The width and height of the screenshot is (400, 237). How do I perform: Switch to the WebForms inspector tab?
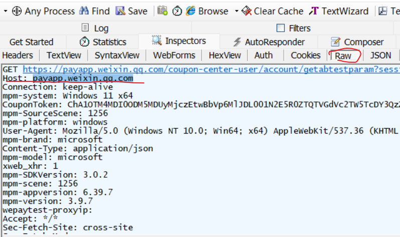coord(174,55)
